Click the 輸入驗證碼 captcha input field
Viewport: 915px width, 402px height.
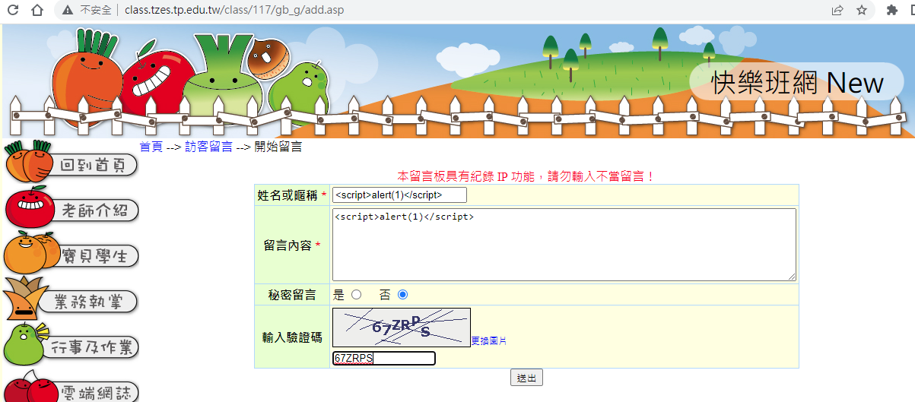click(384, 359)
